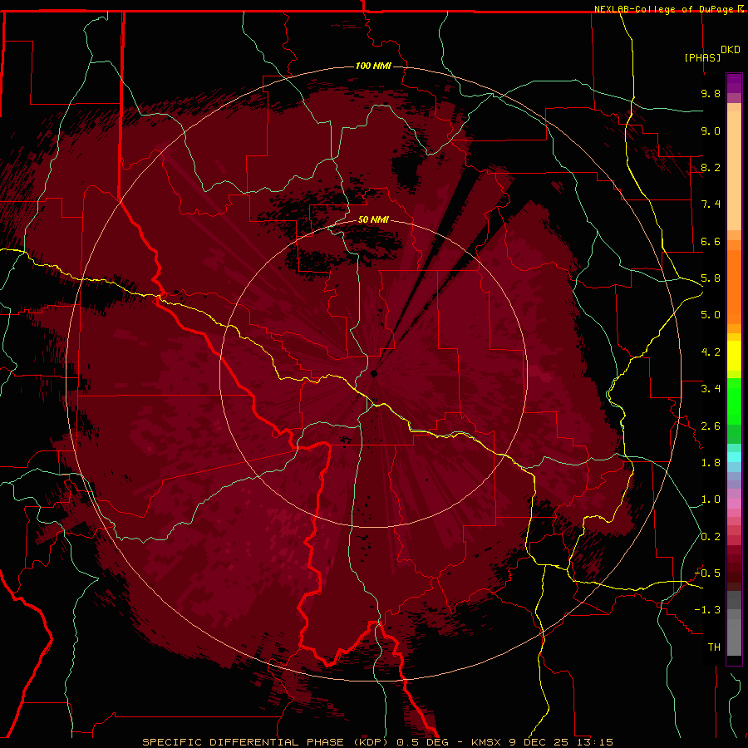Click the cyan segment of the color bar
Viewport: 748px width, 748px height.
point(734,456)
